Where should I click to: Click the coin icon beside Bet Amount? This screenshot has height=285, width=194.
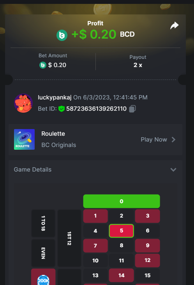coord(43,65)
